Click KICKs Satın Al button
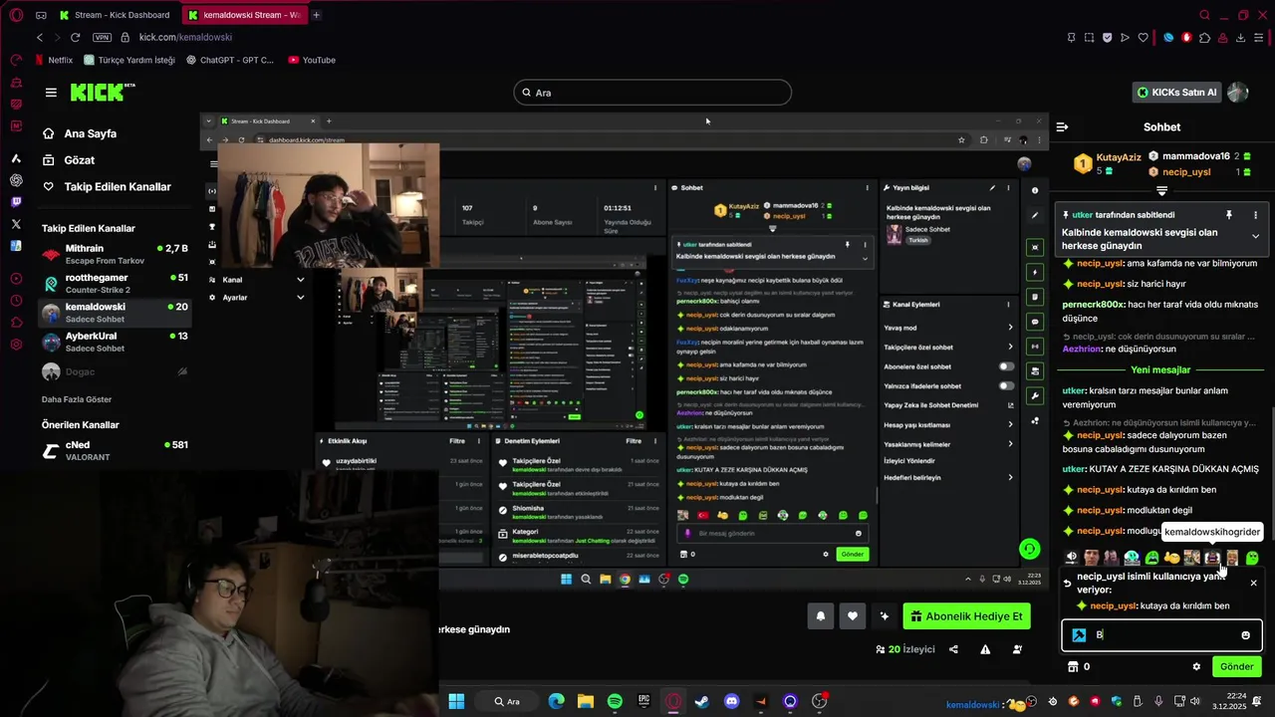The height and width of the screenshot is (717, 1275). tap(1177, 93)
